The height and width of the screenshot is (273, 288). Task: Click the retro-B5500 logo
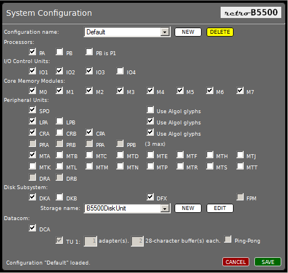pyautogui.click(x=251, y=12)
